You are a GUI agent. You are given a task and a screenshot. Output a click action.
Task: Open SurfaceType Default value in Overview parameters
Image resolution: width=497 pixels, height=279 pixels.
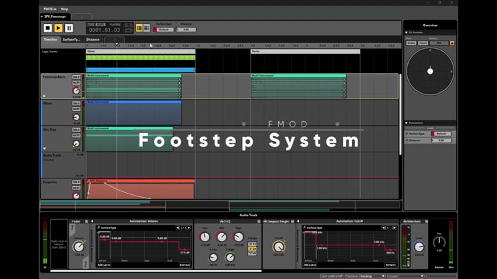coord(441,134)
